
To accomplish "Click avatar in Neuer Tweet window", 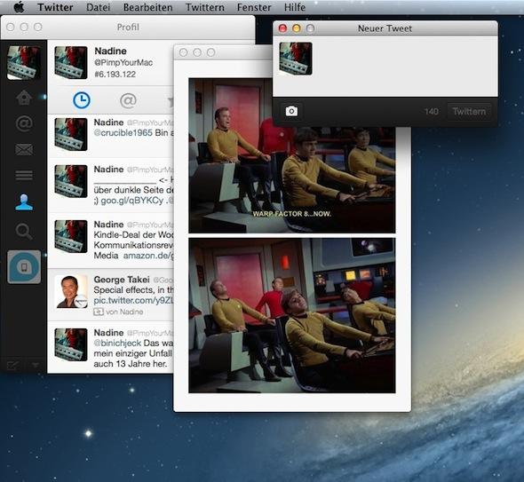I will pos(296,59).
